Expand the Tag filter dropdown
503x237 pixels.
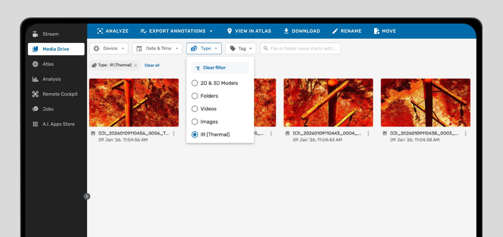pos(240,48)
